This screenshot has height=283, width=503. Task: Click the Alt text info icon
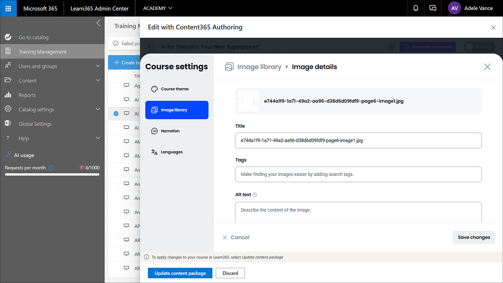point(255,195)
